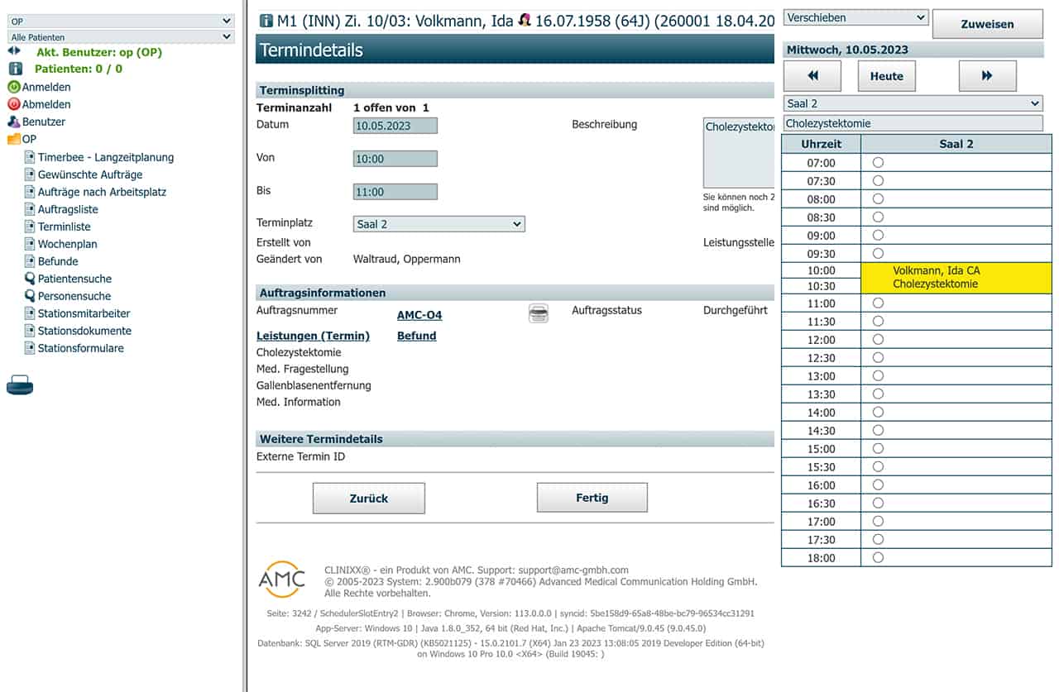1059x692 pixels.
Task: Click the Patientensuche magnifier icon
Action: click(x=30, y=279)
